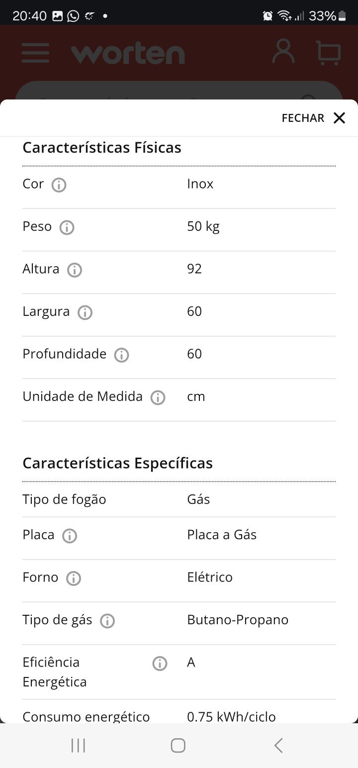Tap the Android home button
The height and width of the screenshot is (768, 358).
click(x=178, y=745)
